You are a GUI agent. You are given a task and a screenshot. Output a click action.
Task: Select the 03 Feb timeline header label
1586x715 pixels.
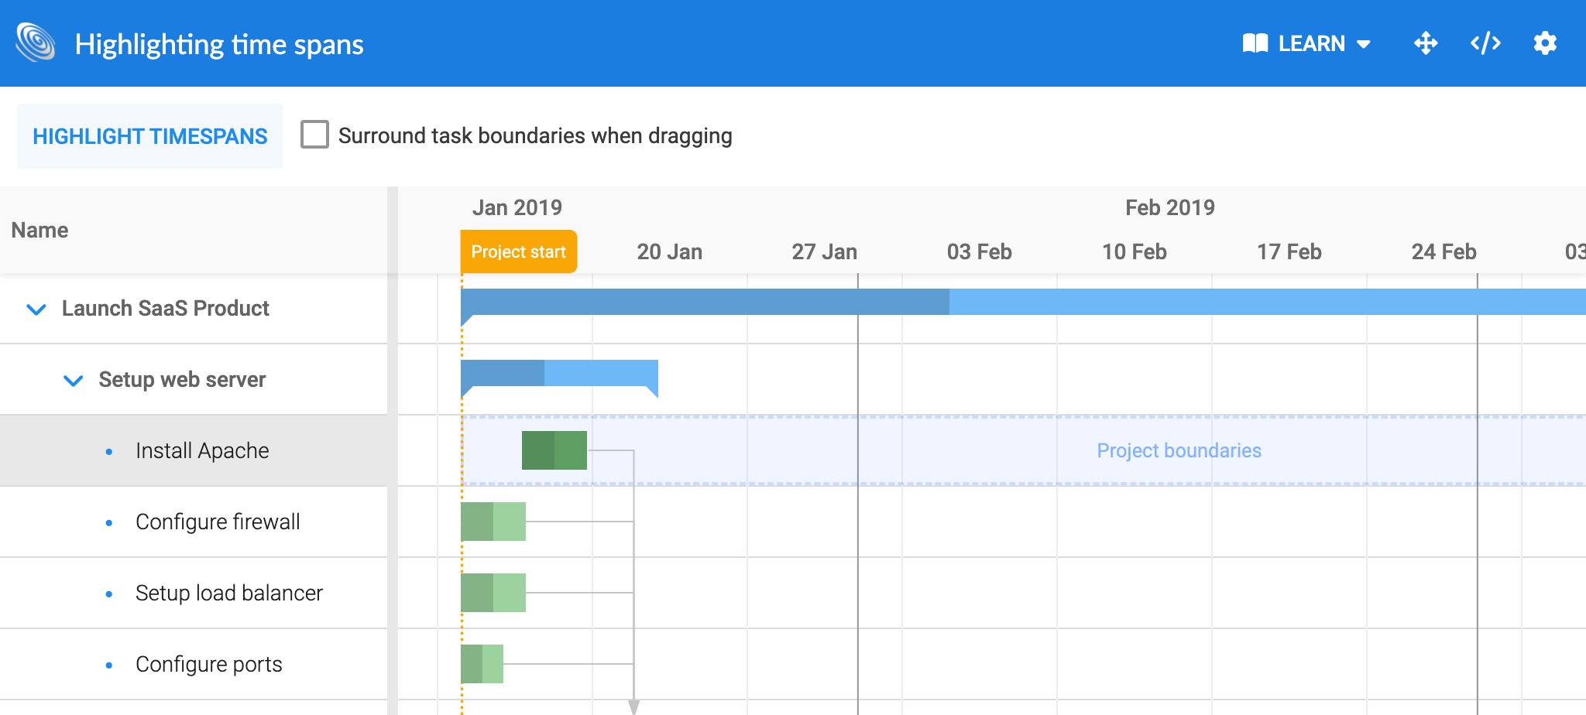[x=979, y=251]
